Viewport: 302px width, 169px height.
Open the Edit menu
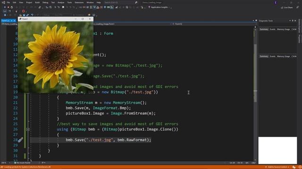(x=15, y=2)
